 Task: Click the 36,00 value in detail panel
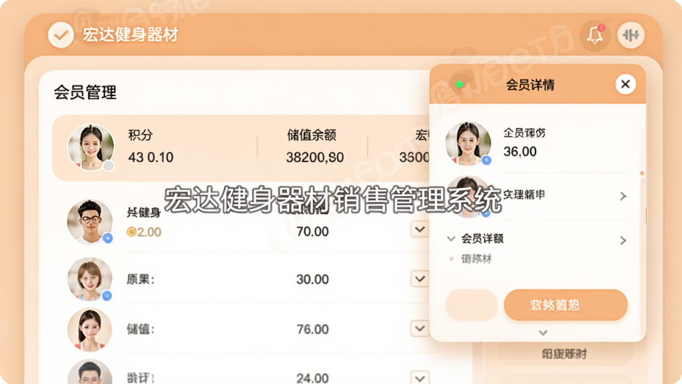click(519, 151)
